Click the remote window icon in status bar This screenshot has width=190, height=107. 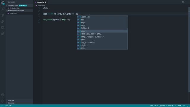point(2,106)
